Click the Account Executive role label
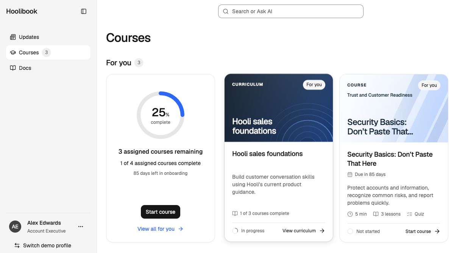Viewport: 462px width, 253px height. click(x=46, y=231)
